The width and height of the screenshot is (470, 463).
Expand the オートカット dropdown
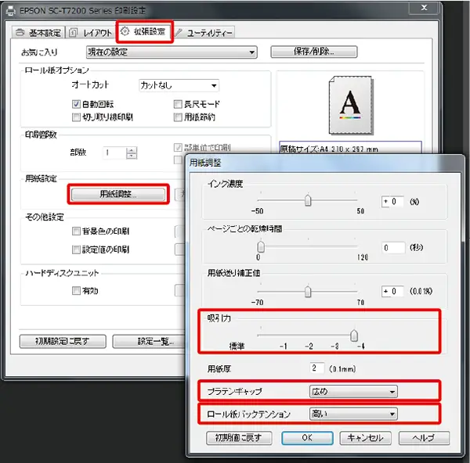[179, 85]
